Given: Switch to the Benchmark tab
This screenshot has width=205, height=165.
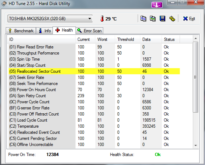Looking at the screenshot, I should [21, 31].
